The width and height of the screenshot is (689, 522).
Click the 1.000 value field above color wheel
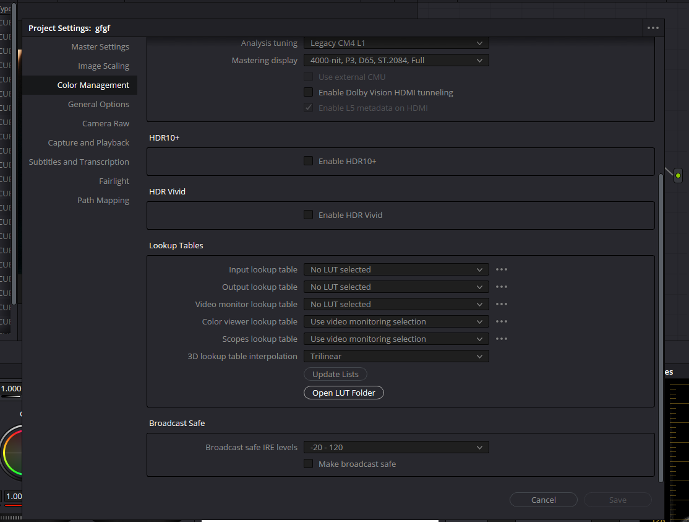tap(11, 389)
